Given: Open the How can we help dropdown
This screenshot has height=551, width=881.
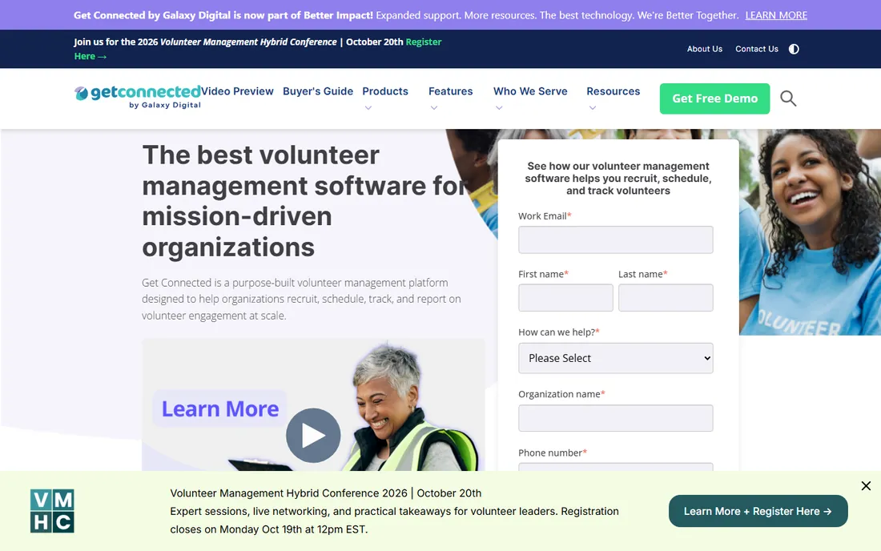Looking at the screenshot, I should point(616,358).
